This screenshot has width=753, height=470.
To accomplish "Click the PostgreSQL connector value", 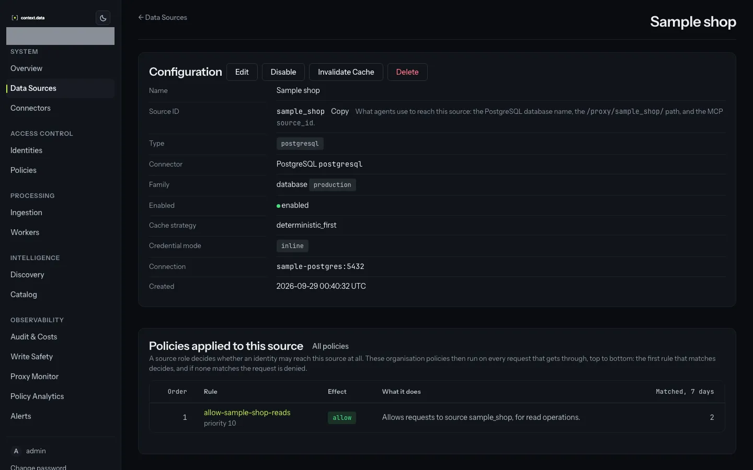I will point(320,164).
